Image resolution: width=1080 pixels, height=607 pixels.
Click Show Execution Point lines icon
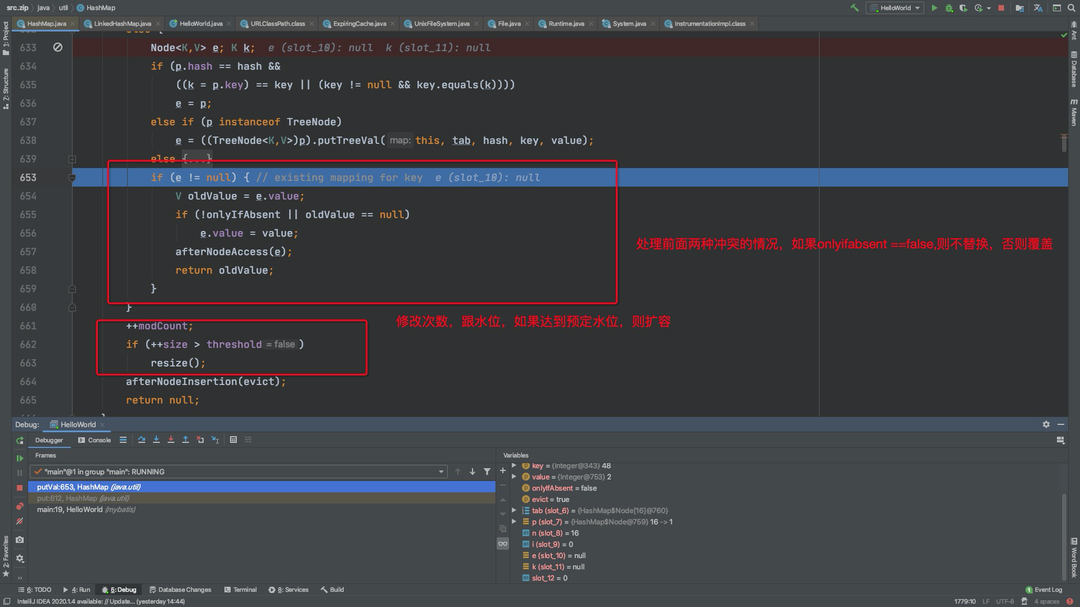123,440
